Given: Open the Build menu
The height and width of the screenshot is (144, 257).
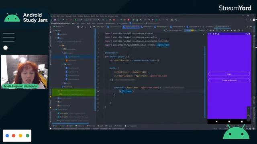Looking at the screenshot, I should (x=93, y=16).
